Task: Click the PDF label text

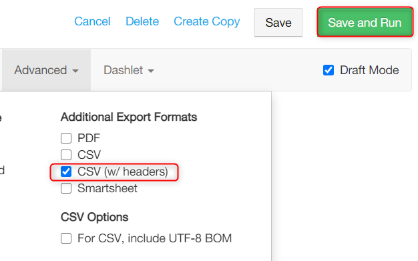Action: (x=89, y=138)
